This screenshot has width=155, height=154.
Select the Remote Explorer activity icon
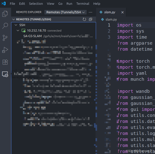tap(5, 74)
